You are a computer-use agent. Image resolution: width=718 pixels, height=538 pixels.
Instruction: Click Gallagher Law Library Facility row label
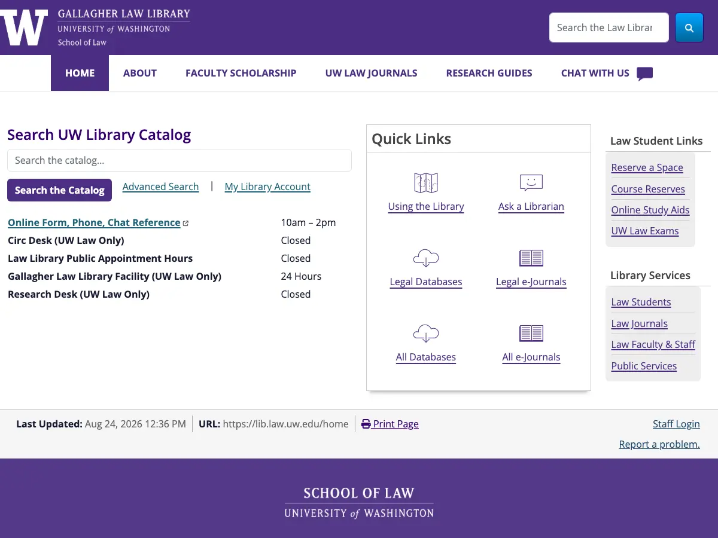115,276
